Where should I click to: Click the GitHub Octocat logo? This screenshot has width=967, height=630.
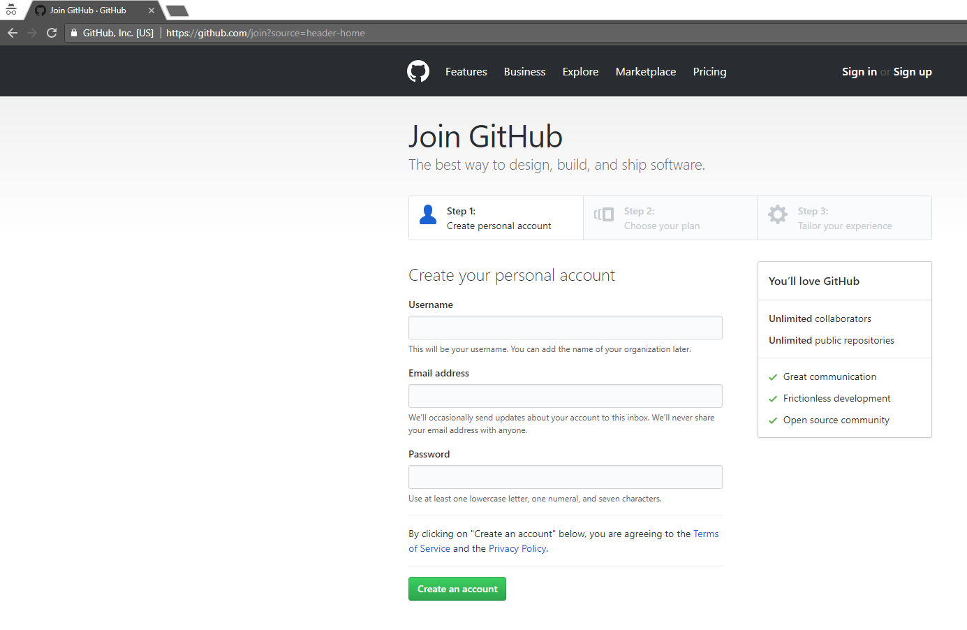point(418,71)
